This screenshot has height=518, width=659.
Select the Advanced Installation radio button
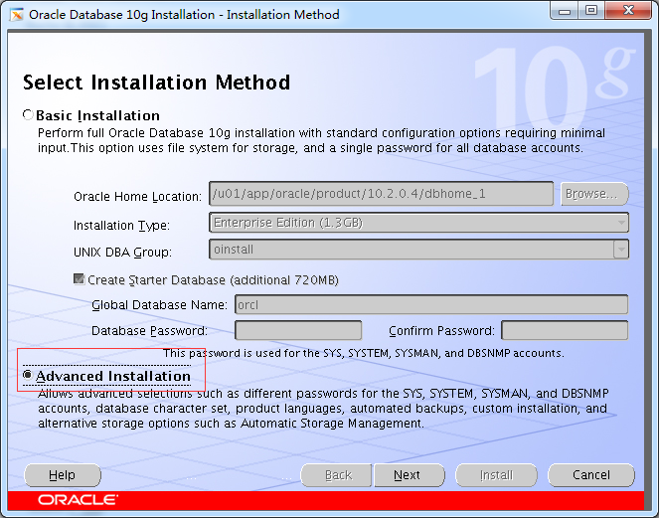(28, 375)
